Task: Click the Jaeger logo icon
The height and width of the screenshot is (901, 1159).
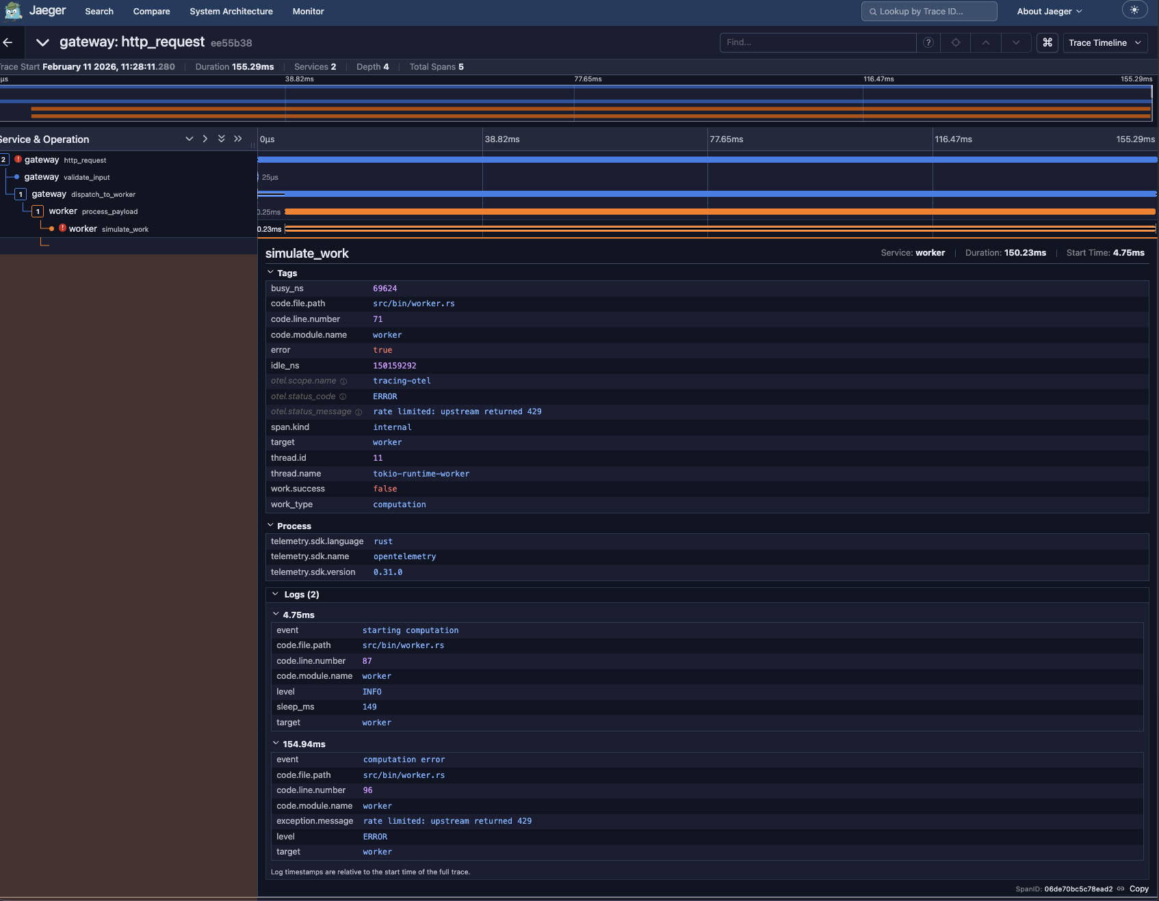Action: [x=13, y=11]
